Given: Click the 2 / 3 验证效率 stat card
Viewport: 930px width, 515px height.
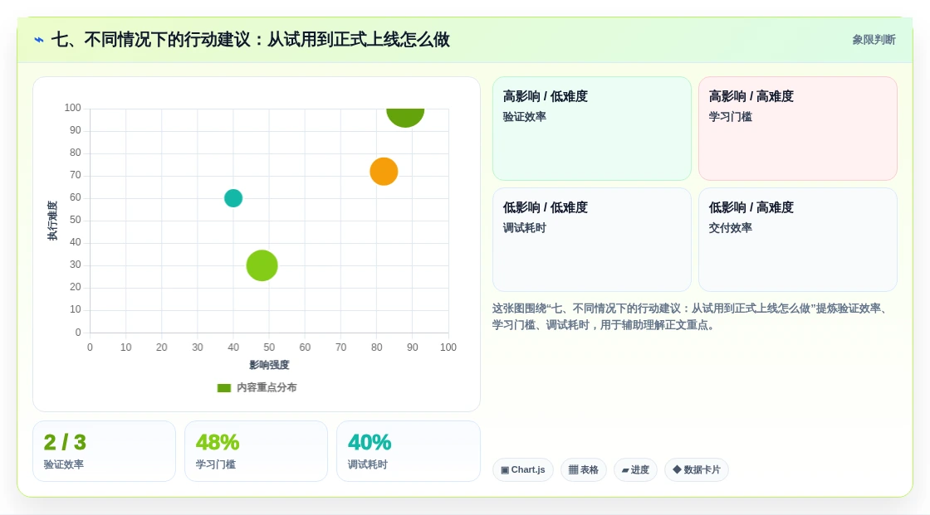Looking at the screenshot, I should click(x=105, y=451).
